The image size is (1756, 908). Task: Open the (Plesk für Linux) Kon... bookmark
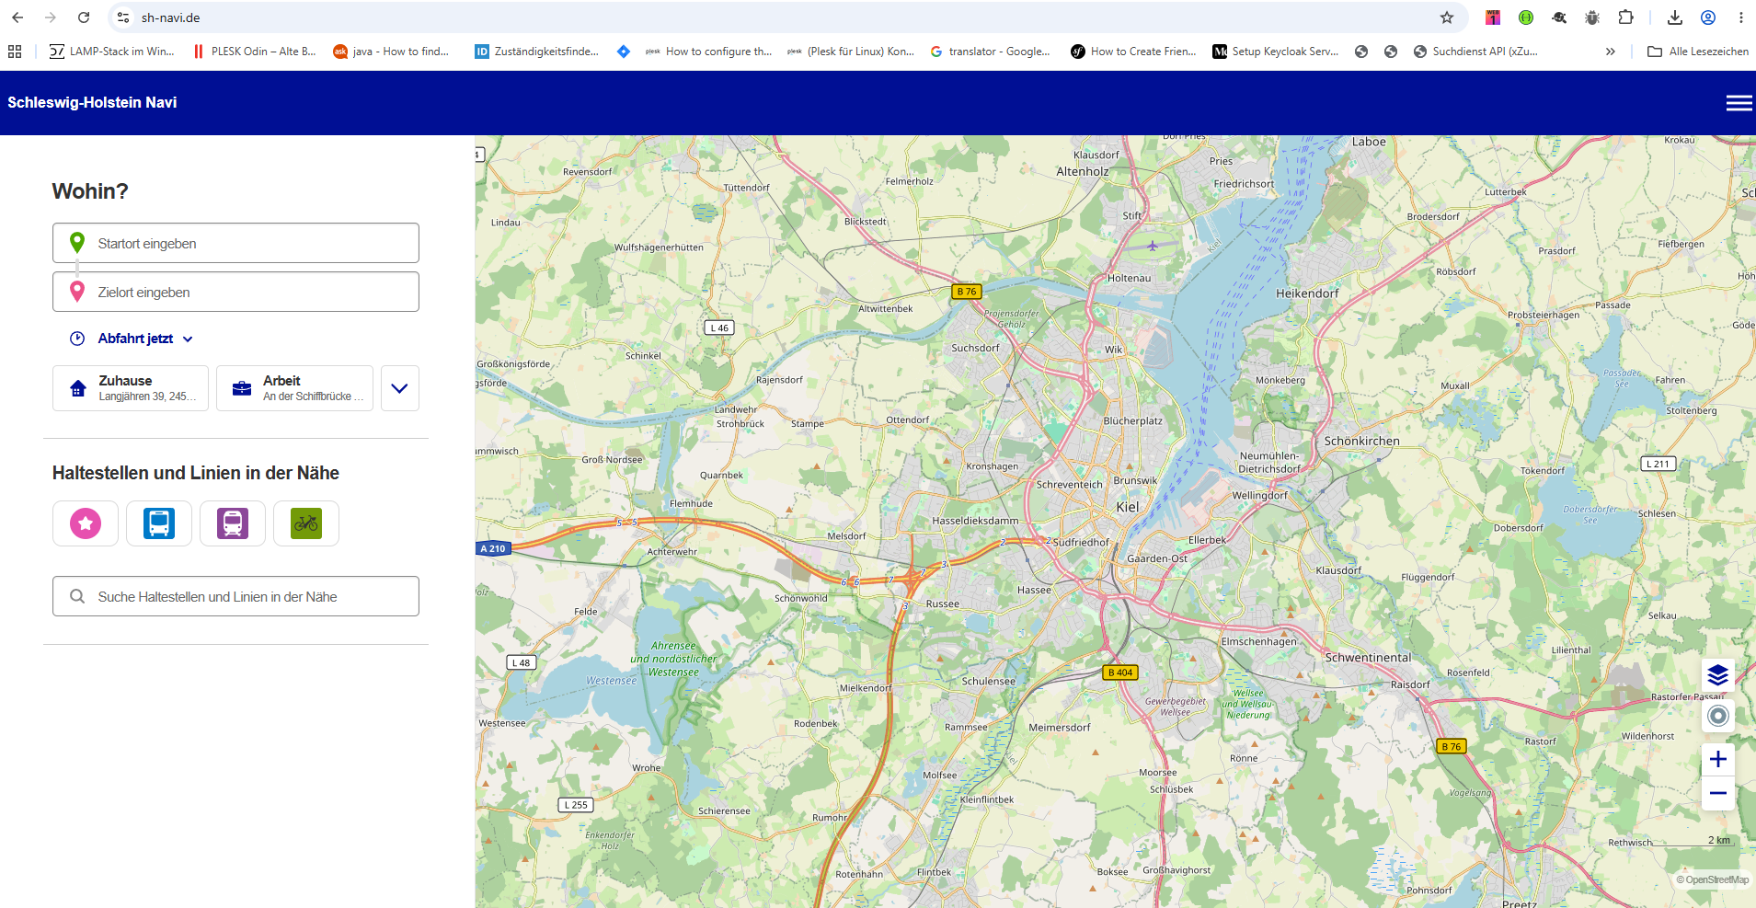[852, 52]
